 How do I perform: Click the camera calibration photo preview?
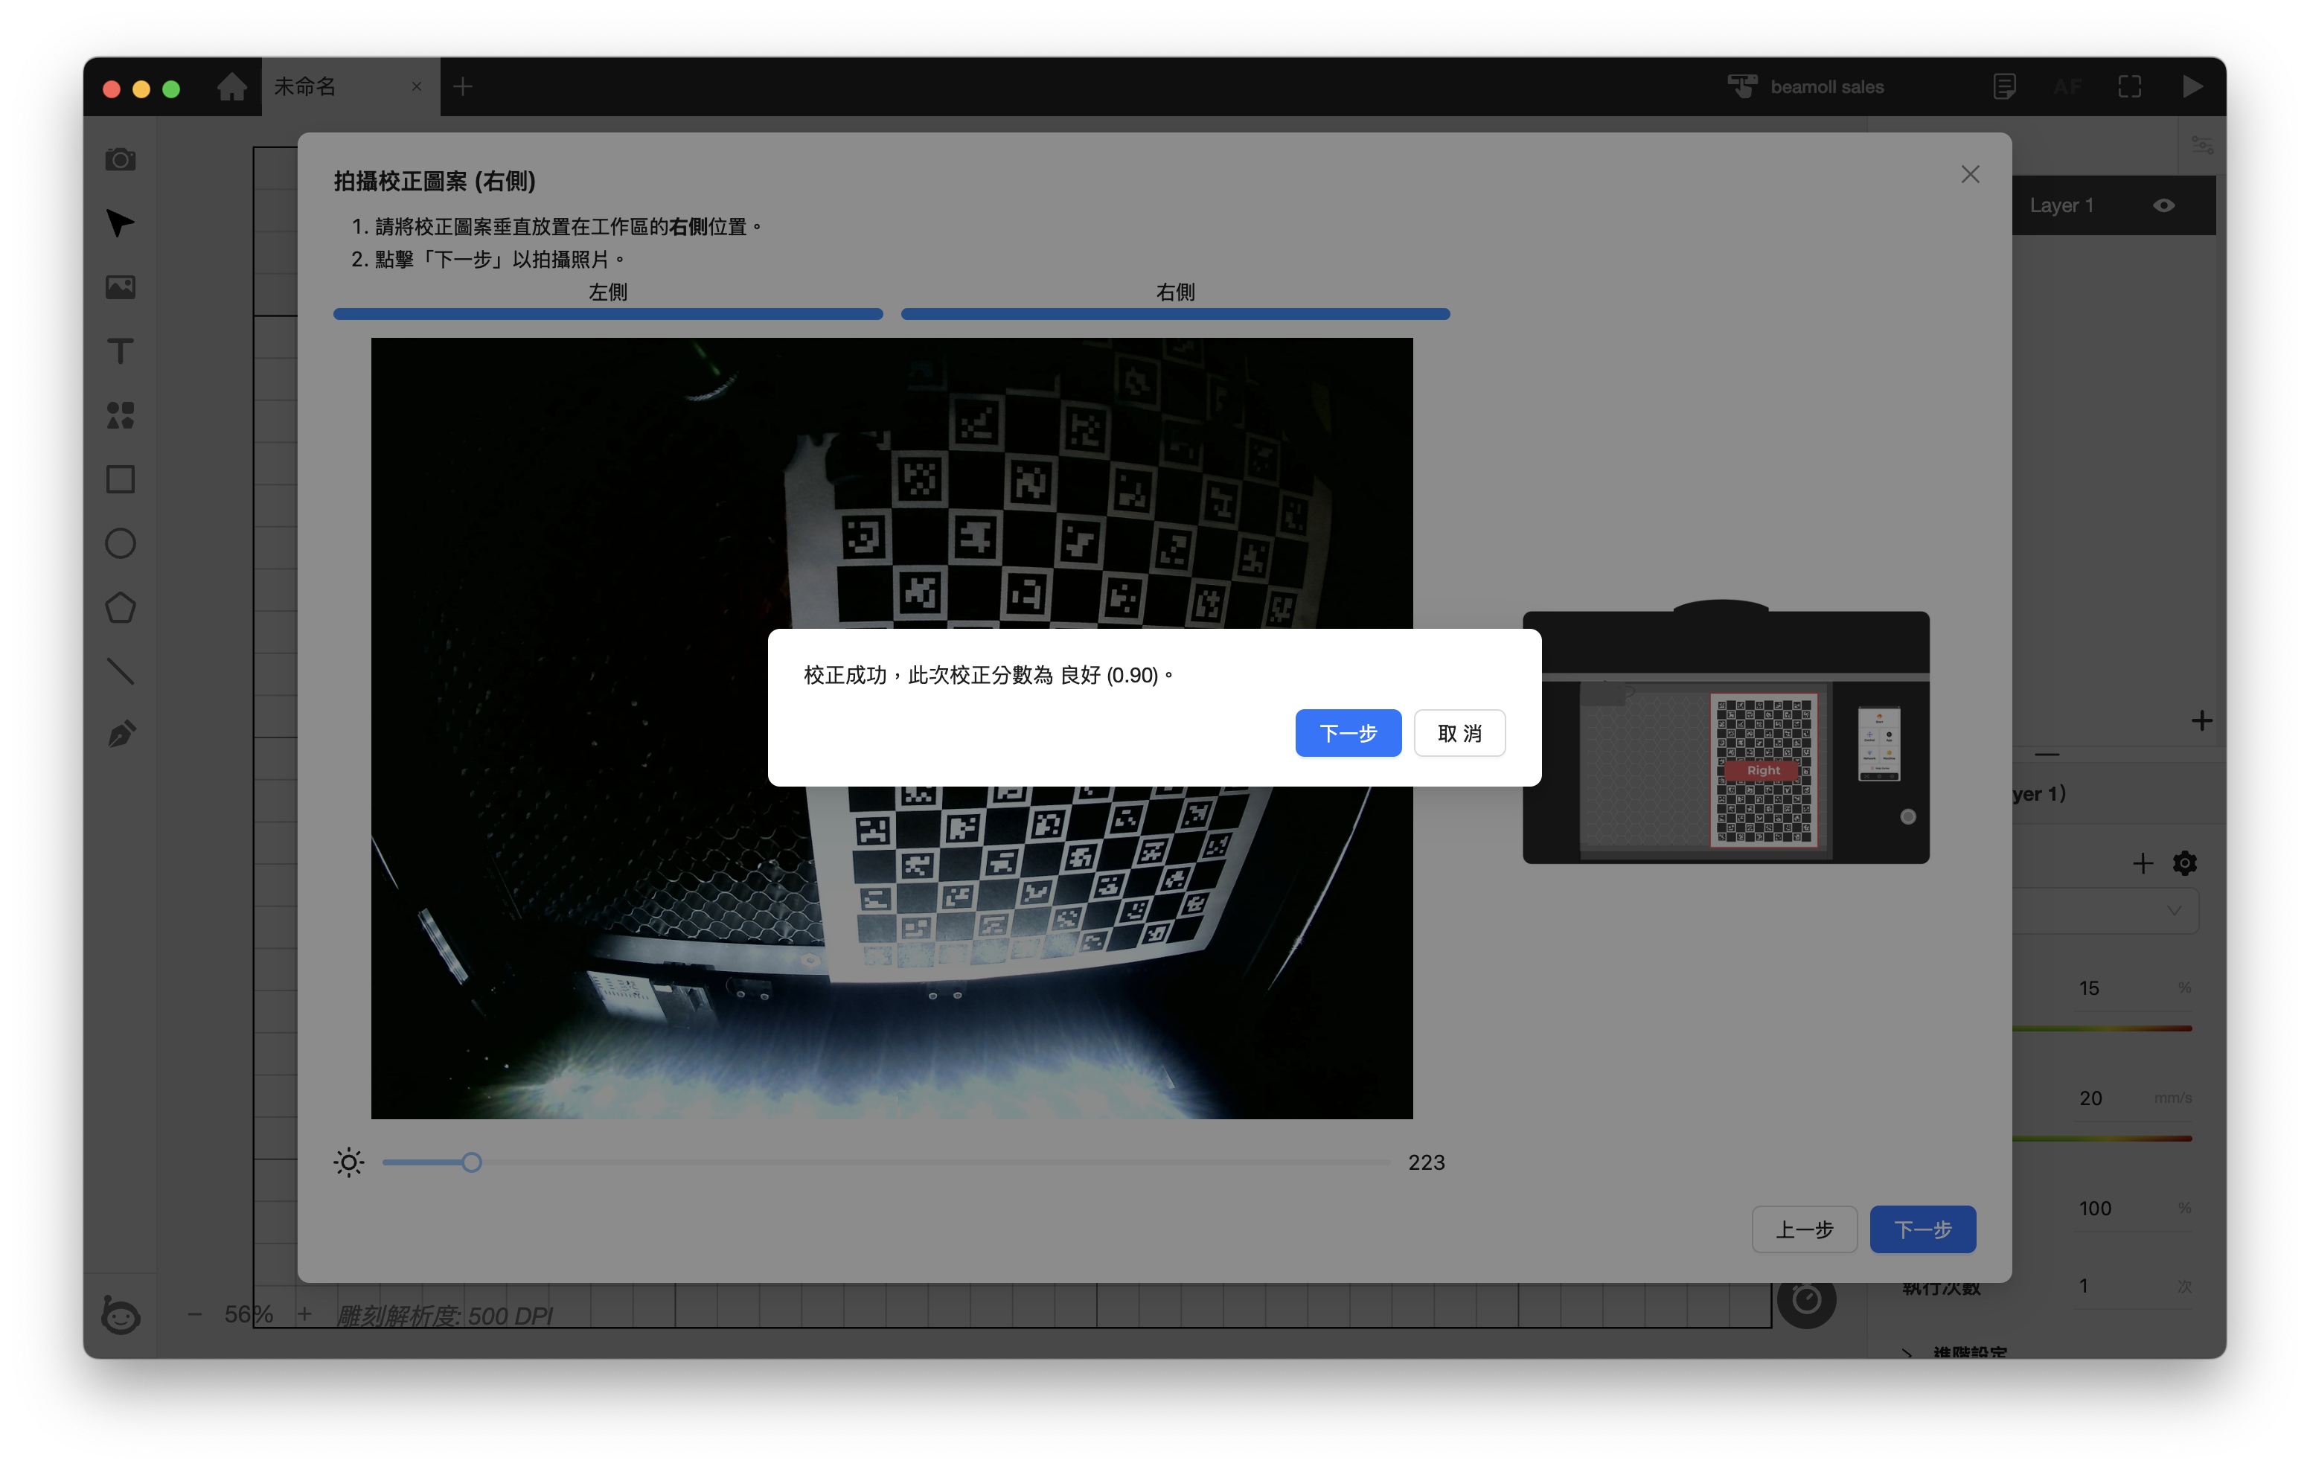(x=892, y=727)
